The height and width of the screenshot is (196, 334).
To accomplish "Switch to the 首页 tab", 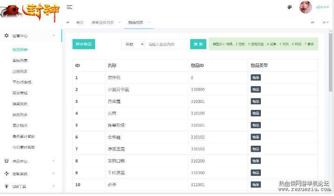I will [80, 22].
